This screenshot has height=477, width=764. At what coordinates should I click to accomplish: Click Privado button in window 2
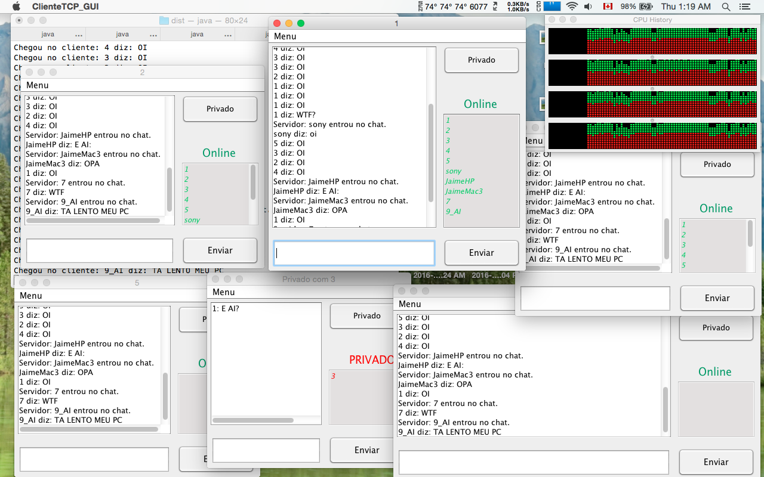click(220, 109)
